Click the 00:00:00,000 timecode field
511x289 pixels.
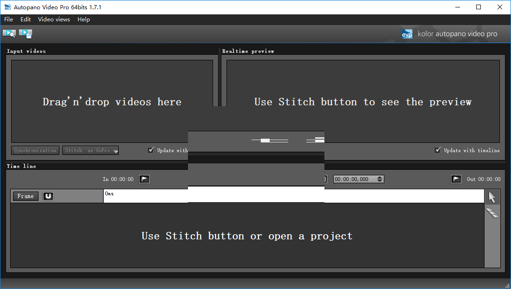tap(354, 179)
